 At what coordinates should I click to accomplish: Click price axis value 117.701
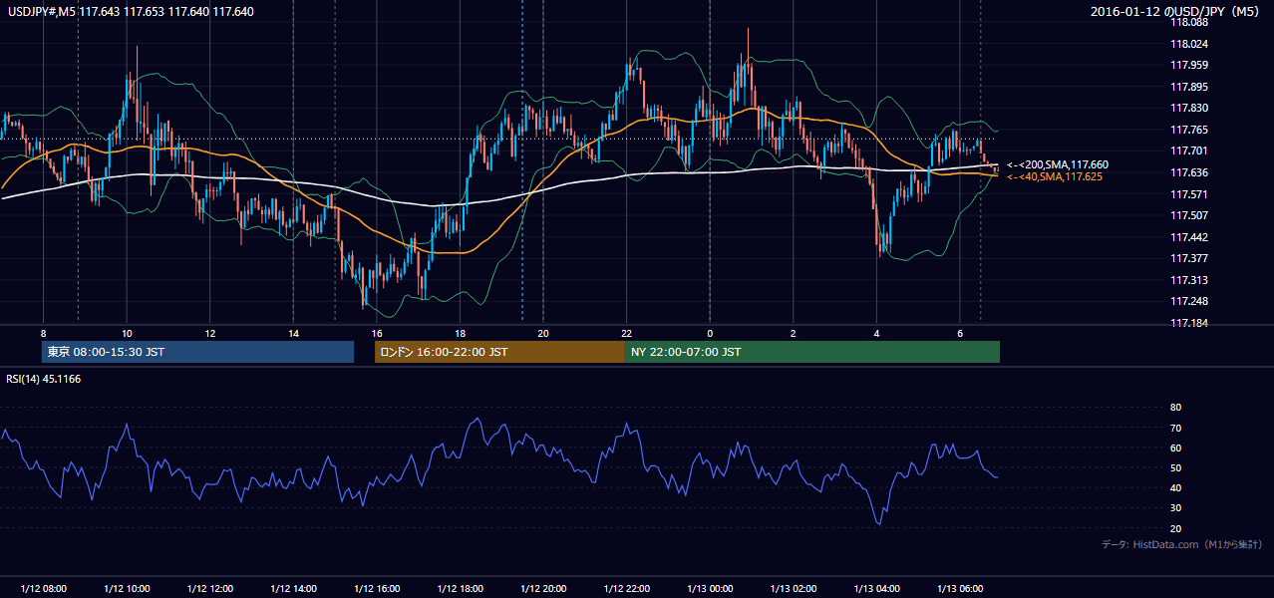click(1188, 150)
